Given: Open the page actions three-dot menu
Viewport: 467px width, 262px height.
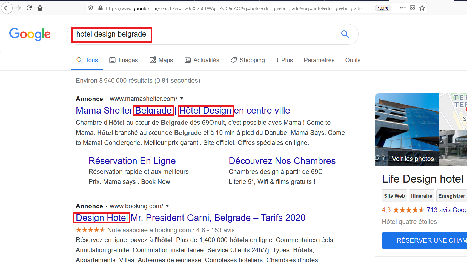Looking at the screenshot, I should point(403,8).
